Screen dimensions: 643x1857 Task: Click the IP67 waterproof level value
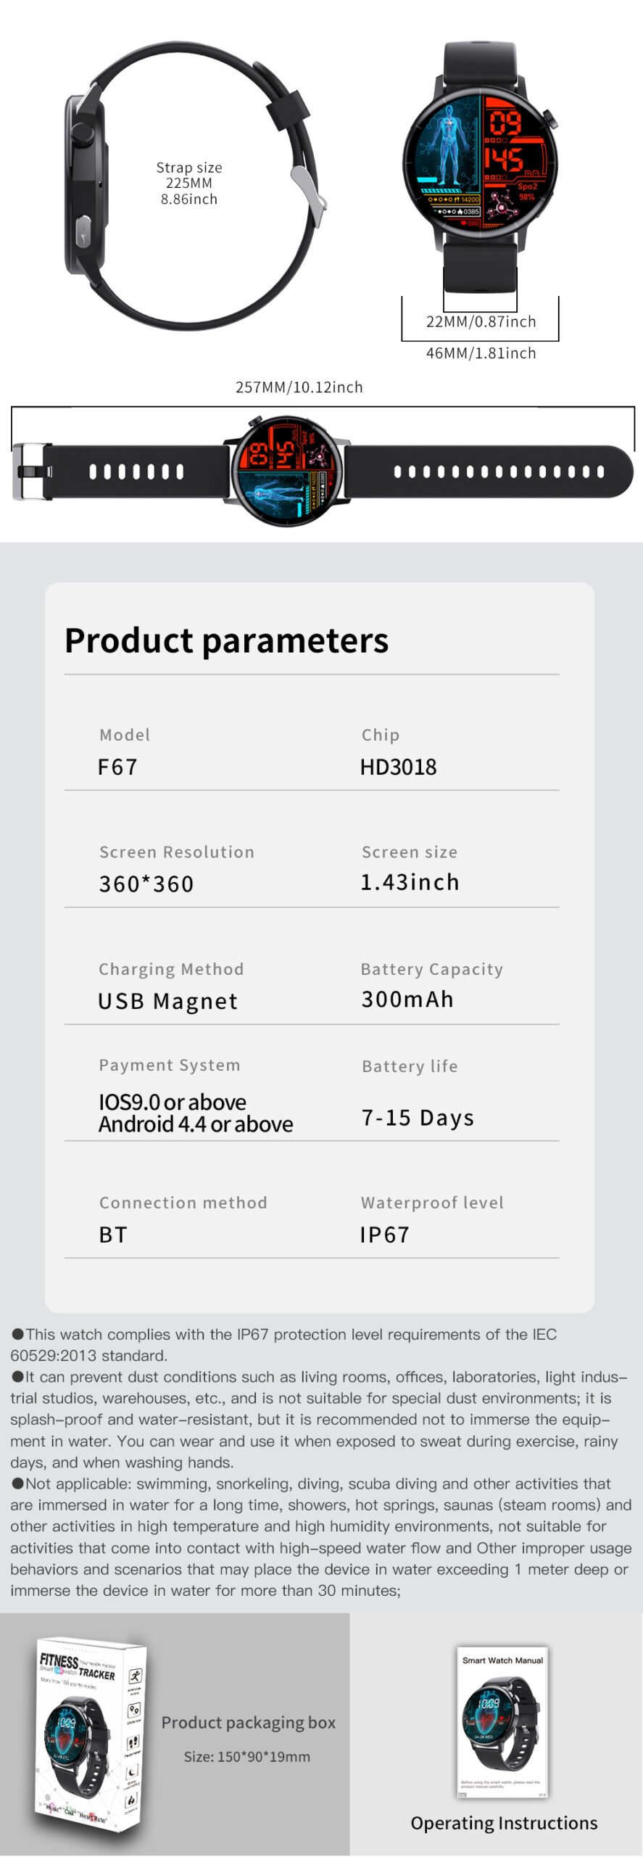tap(385, 1235)
